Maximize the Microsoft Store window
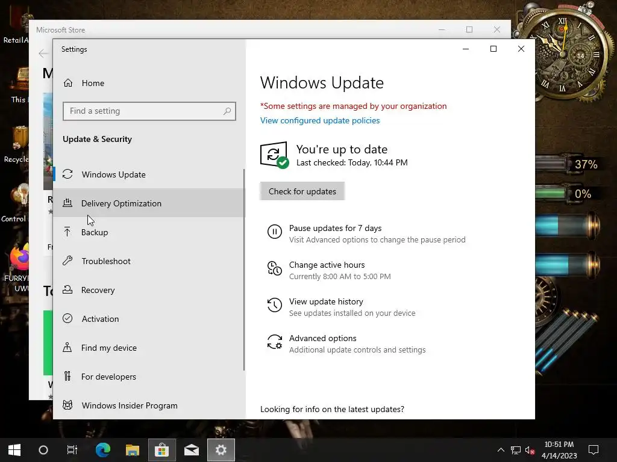Screen dimensions: 617x462 469,29
